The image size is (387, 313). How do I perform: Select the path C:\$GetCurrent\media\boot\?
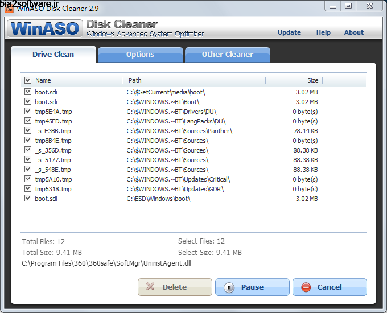pos(166,92)
